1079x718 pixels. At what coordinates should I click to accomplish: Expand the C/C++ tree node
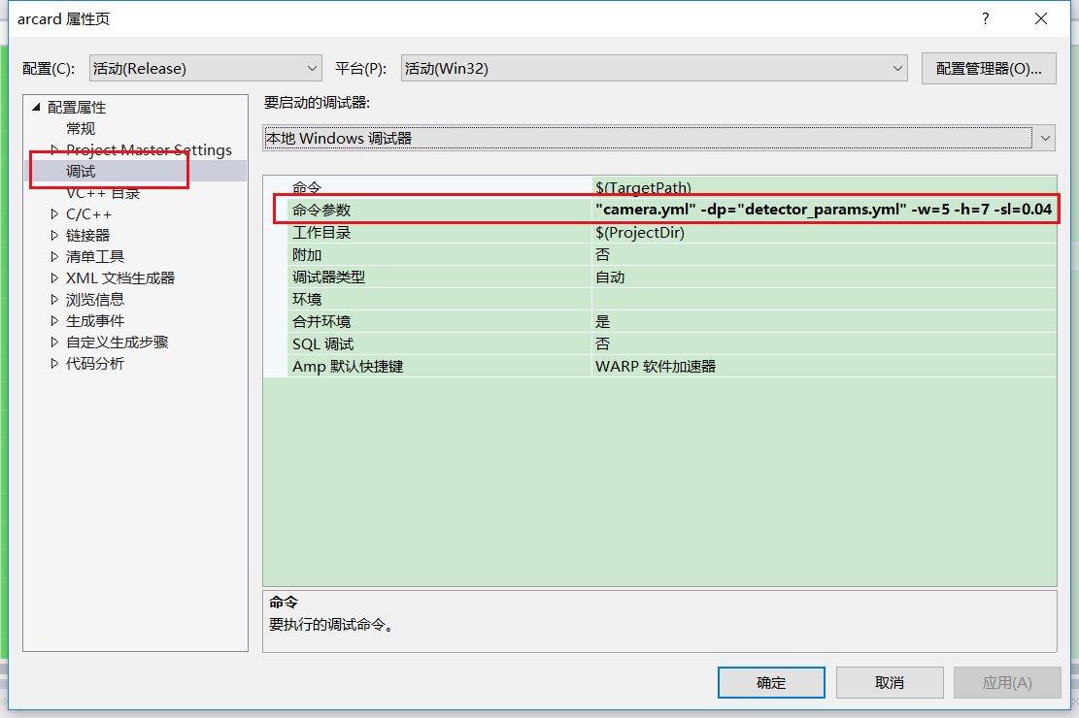(56, 213)
